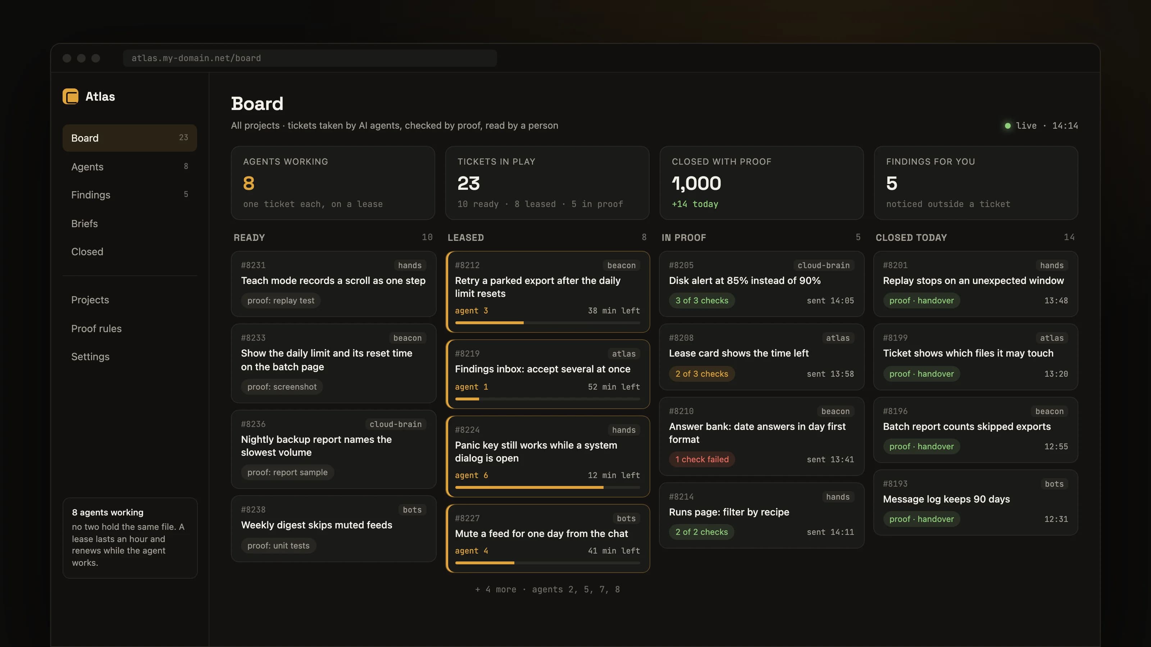Click the '2 of 3 checks' badge
The image size is (1151, 647).
coord(701,374)
